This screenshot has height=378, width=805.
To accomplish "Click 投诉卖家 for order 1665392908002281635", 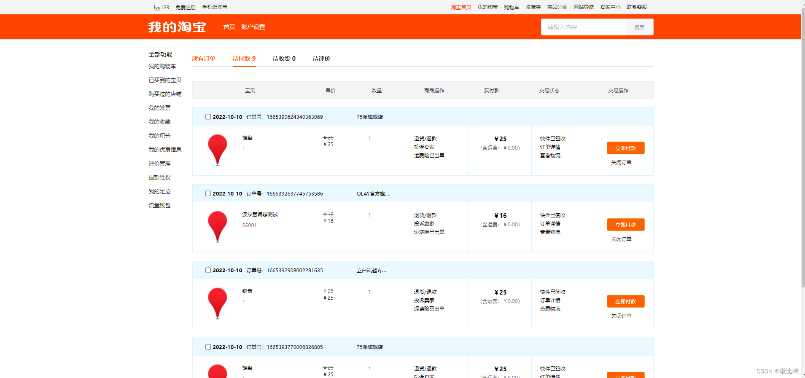I will [424, 300].
